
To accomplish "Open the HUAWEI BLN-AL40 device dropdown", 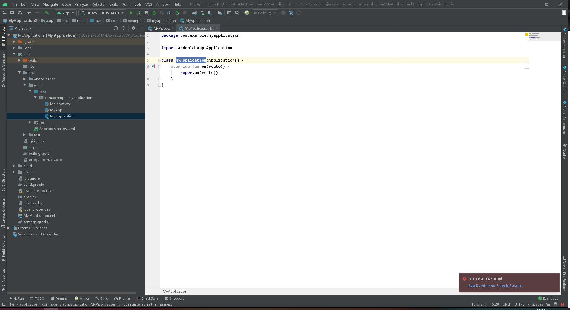I will tap(102, 13).
